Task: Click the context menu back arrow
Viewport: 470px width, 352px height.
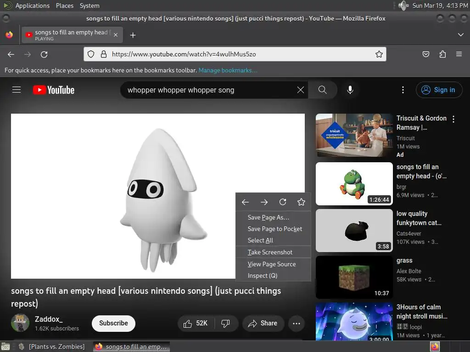Action: click(245, 202)
